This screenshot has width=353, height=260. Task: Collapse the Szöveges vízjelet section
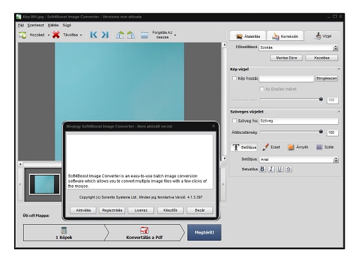(x=339, y=111)
